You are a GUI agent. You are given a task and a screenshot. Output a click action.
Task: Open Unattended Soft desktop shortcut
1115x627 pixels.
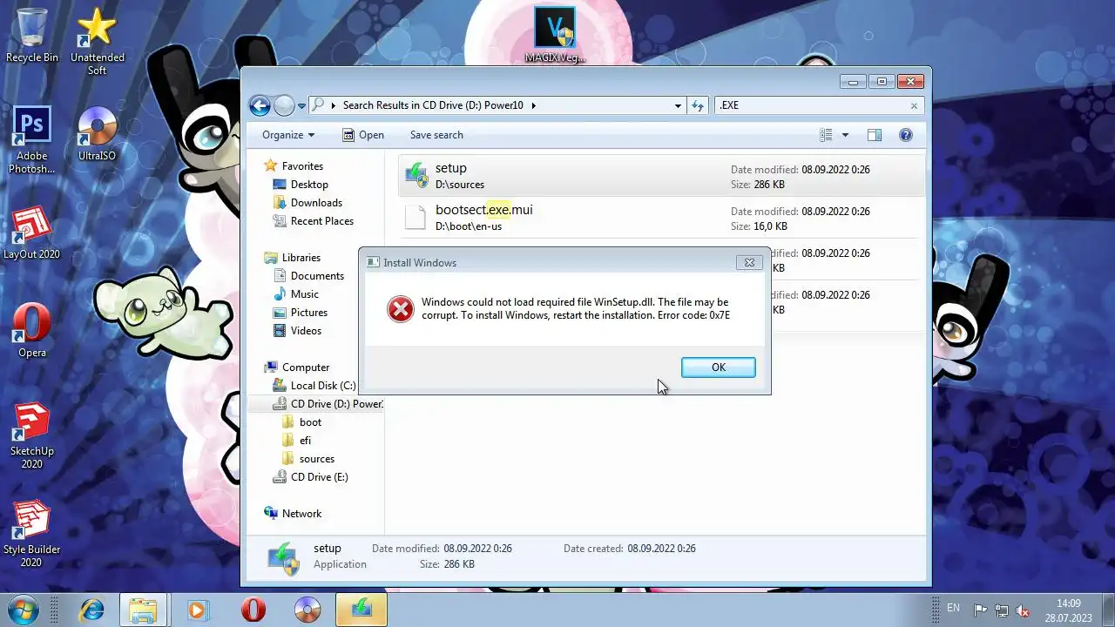[x=97, y=41]
